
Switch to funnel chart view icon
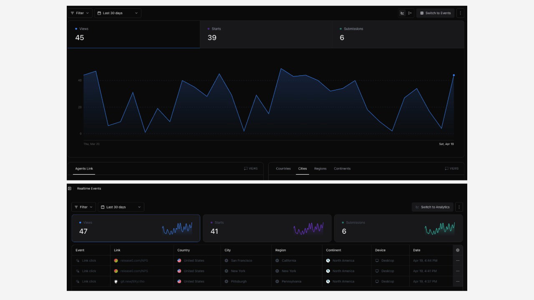click(410, 13)
